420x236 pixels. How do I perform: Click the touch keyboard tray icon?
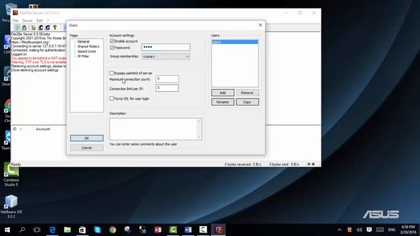[x=380, y=230]
